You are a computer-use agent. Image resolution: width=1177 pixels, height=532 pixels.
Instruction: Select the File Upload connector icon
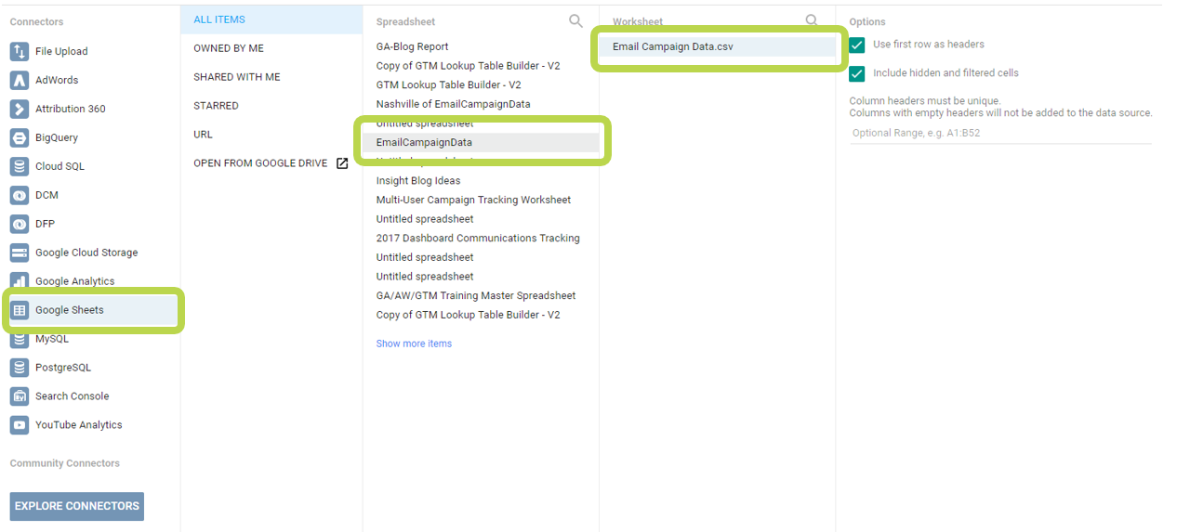click(x=19, y=51)
